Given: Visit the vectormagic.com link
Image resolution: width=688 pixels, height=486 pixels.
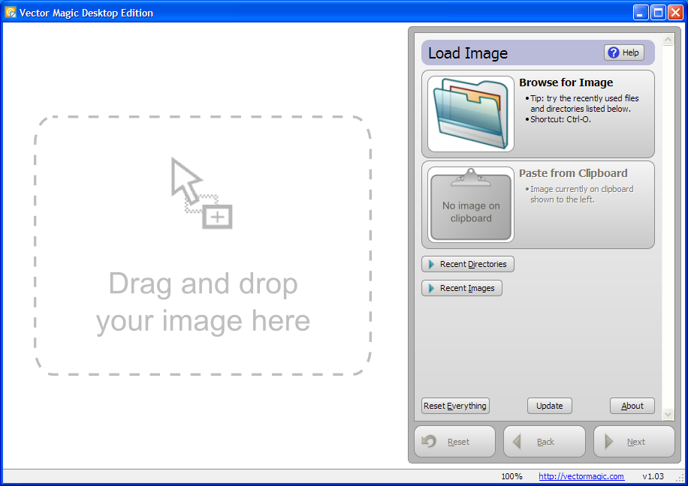Looking at the screenshot, I should tap(581, 475).
